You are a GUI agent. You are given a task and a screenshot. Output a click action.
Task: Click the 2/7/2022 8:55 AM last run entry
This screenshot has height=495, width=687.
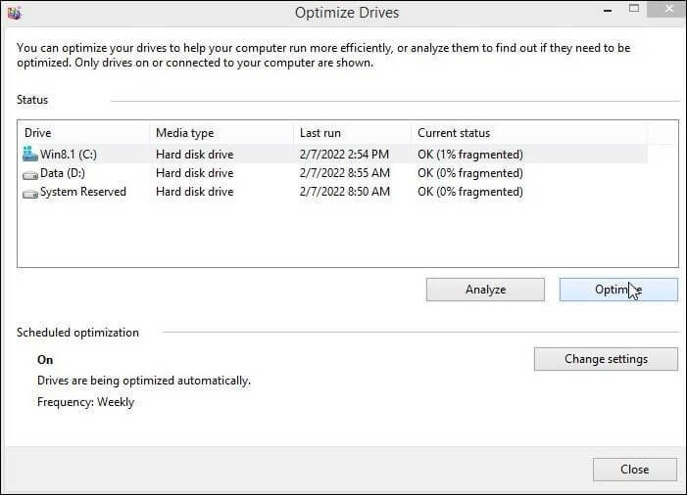click(x=344, y=173)
